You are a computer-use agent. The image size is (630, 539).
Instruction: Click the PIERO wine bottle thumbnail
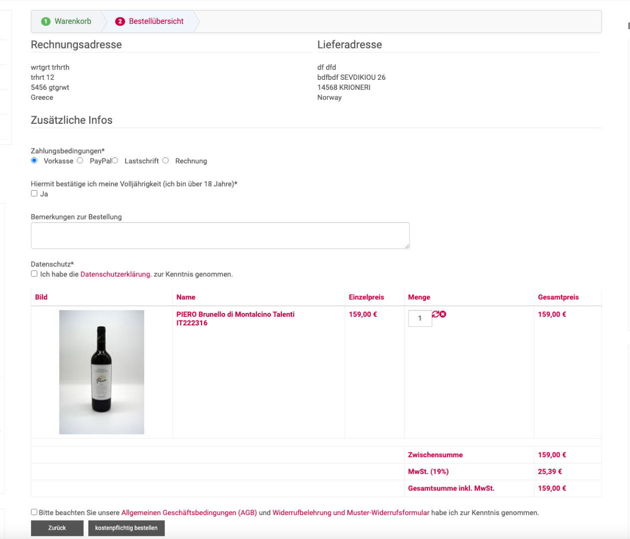pos(102,372)
